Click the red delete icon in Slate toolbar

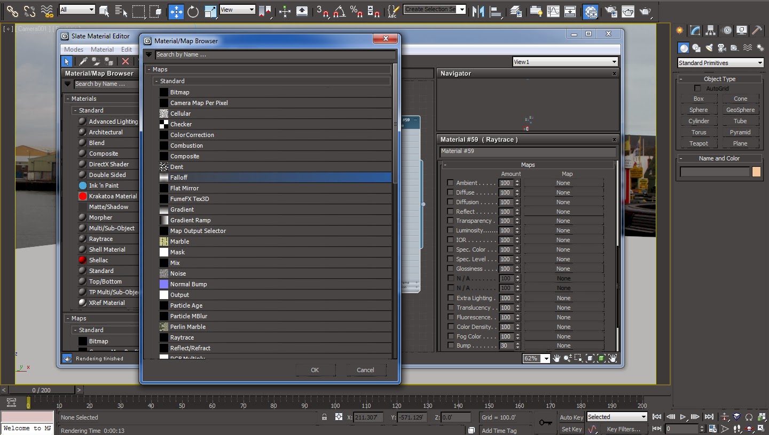125,62
